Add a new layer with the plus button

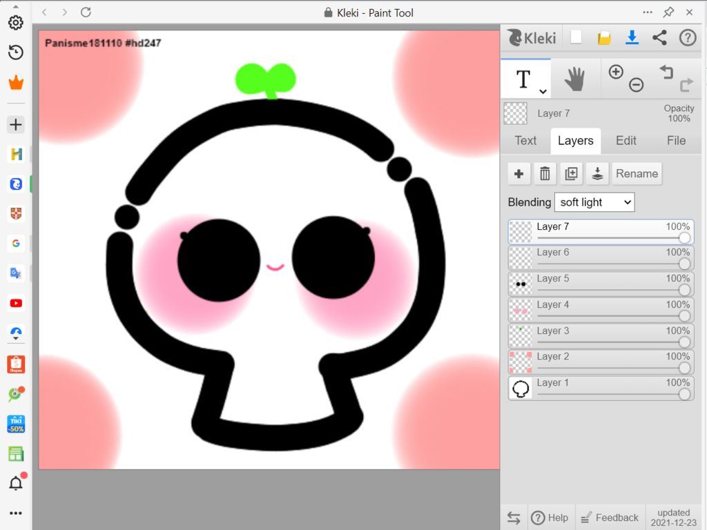click(519, 173)
